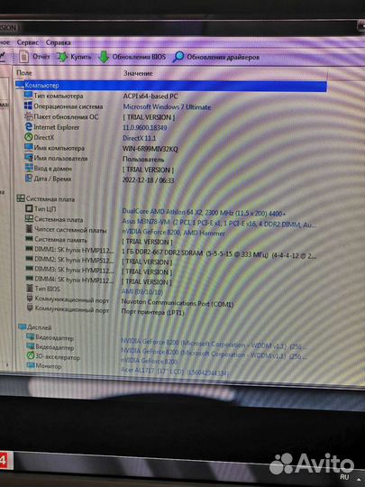Click the Отчёт report toolbar icon
Screen dimensions: 365x487
(24, 57)
